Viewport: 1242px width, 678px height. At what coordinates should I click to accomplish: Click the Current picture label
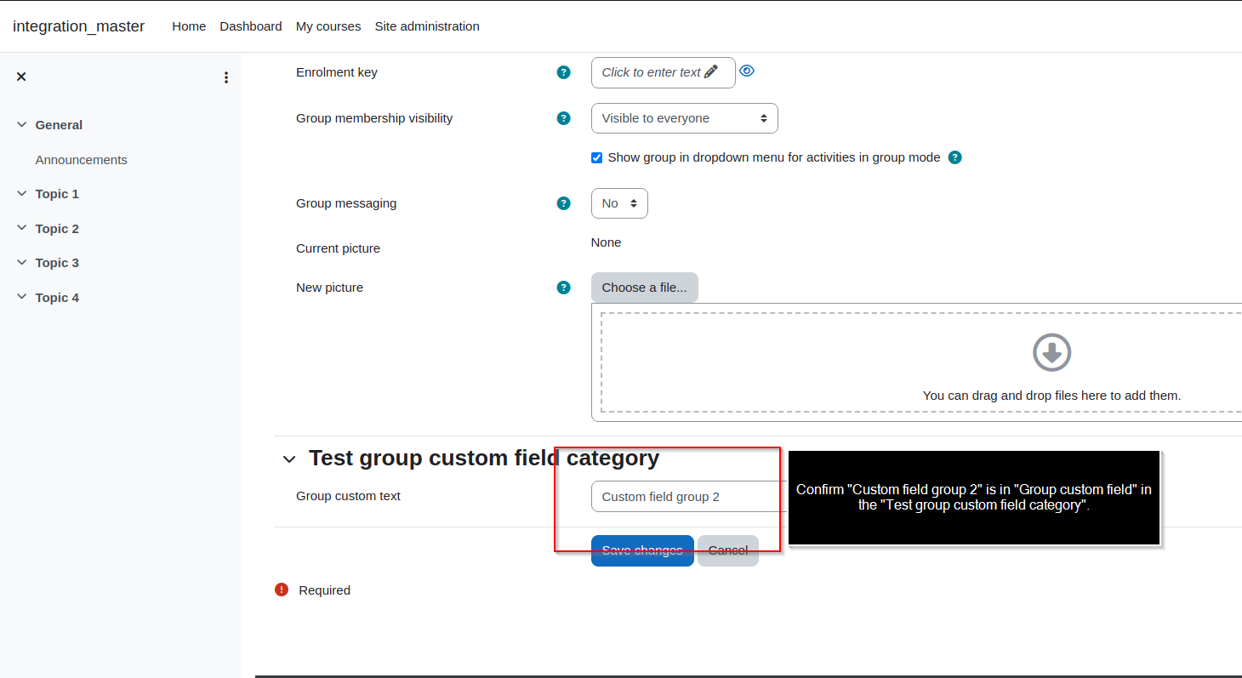click(338, 248)
